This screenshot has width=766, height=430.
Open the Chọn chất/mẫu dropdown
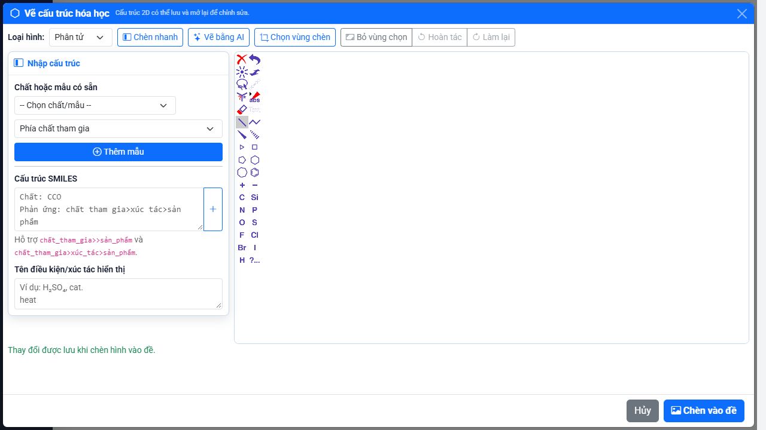tap(95, 106)
